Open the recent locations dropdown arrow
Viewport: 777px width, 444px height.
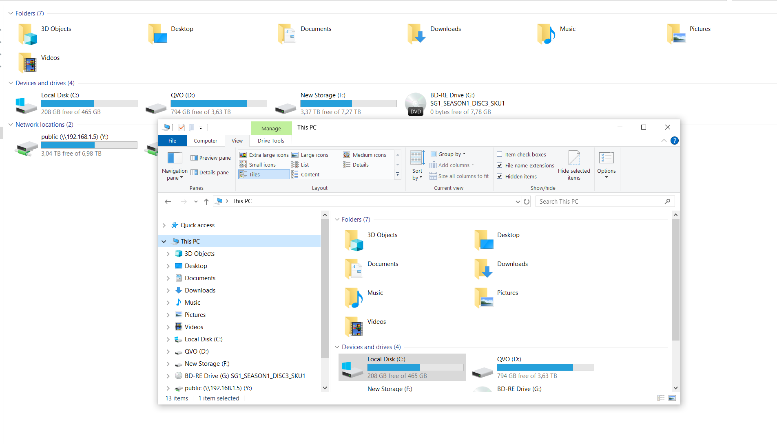point(196,202)
